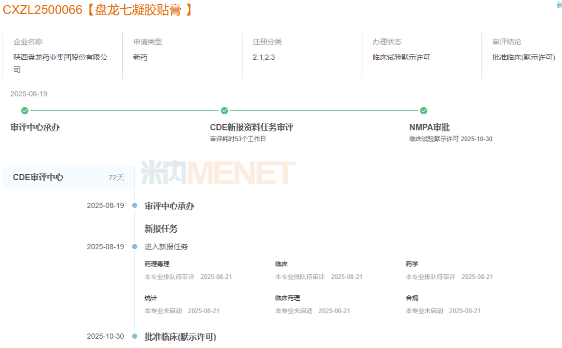The height and width of the screenshot is (348, 562).
Task: Click the 临床 specialty label
Action: (x=282, y=264)
